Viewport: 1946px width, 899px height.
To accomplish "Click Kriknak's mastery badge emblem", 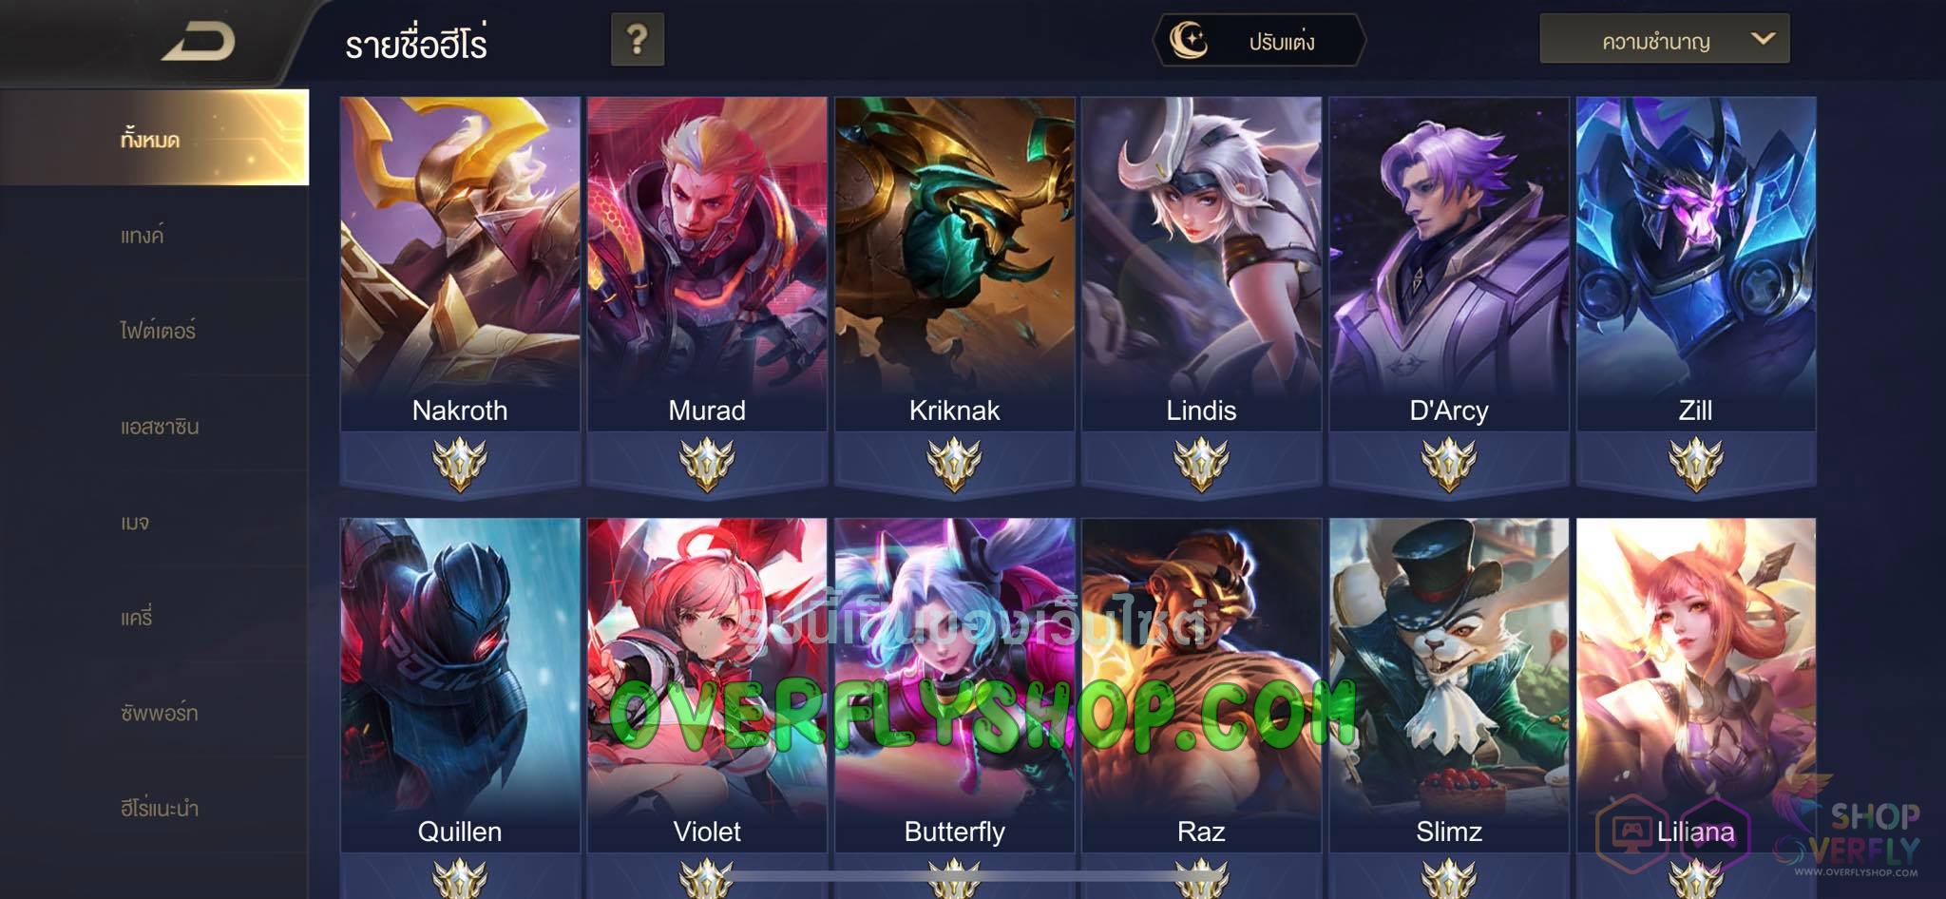I will [x=954, y=465].
